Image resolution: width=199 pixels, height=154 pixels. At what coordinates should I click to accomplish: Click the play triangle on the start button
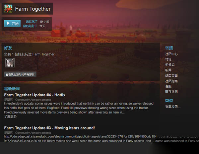[x=8, y=23]
